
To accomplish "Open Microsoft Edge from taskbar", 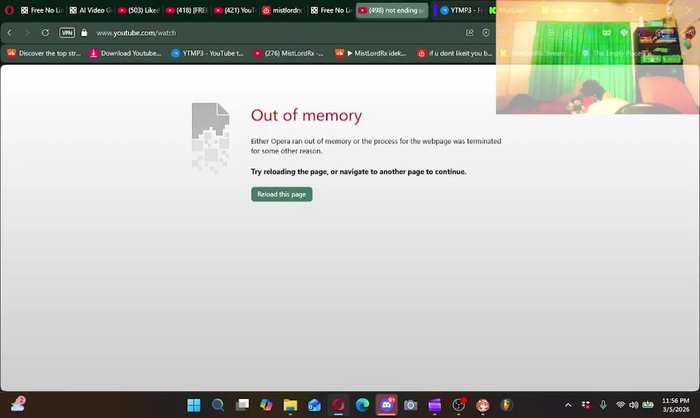I will coord(363,405).
